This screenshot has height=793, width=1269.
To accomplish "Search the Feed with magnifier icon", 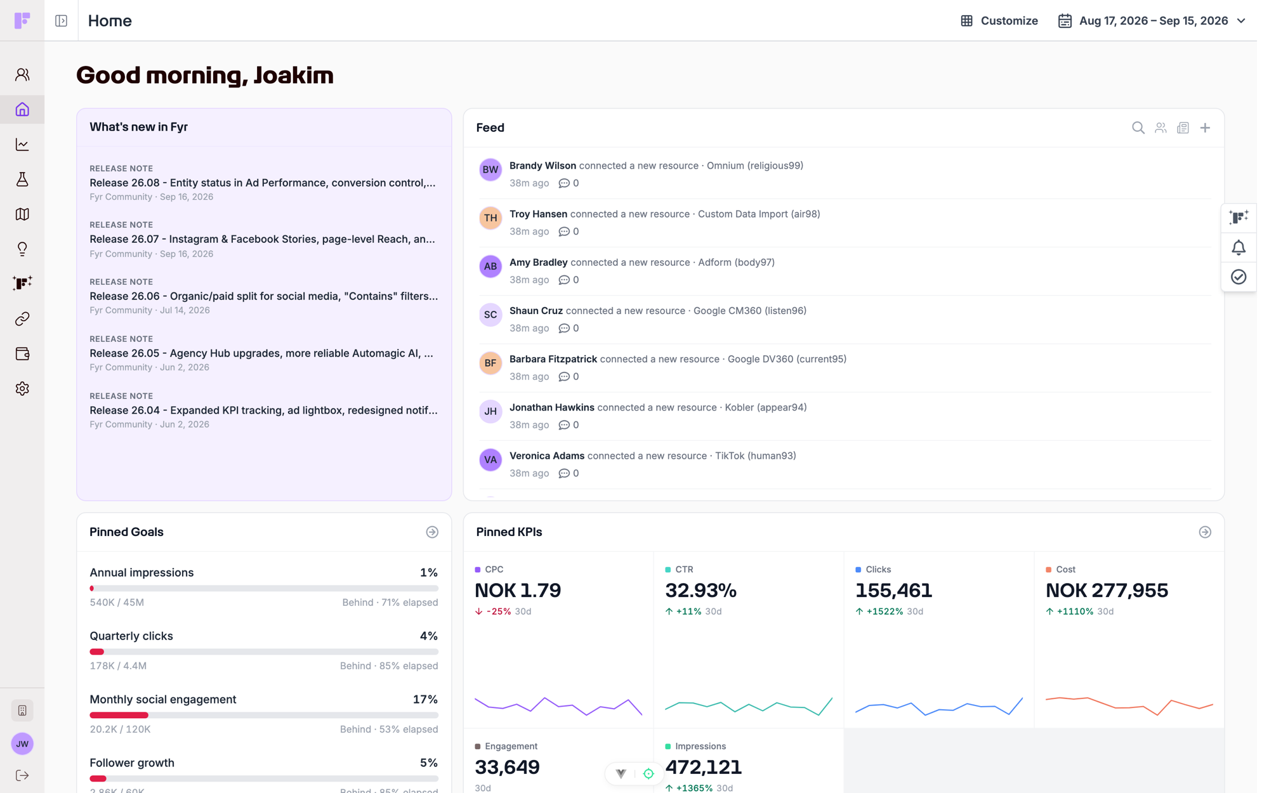I will coord(1138,128).
